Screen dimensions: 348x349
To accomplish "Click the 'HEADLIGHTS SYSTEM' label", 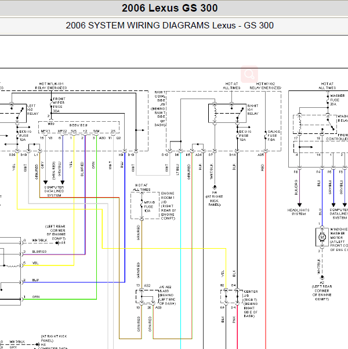I will click(298, 212).
